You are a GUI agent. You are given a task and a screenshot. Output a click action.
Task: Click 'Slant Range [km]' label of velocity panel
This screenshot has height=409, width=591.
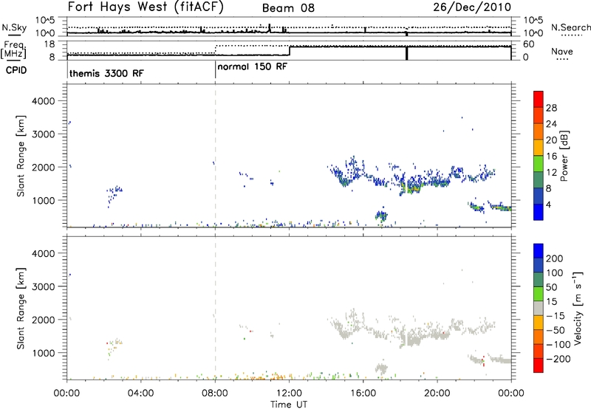(x=21, y=309)
